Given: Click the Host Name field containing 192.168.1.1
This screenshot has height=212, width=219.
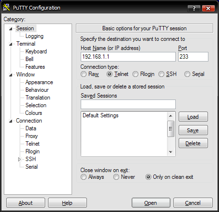Looking at the screenshot, I should click(128, 57).
